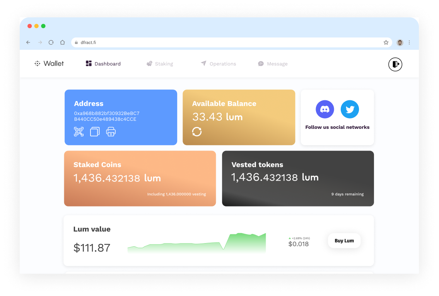
Task: Click the +2.68% 24h change indicator
Action: [299, 238]
